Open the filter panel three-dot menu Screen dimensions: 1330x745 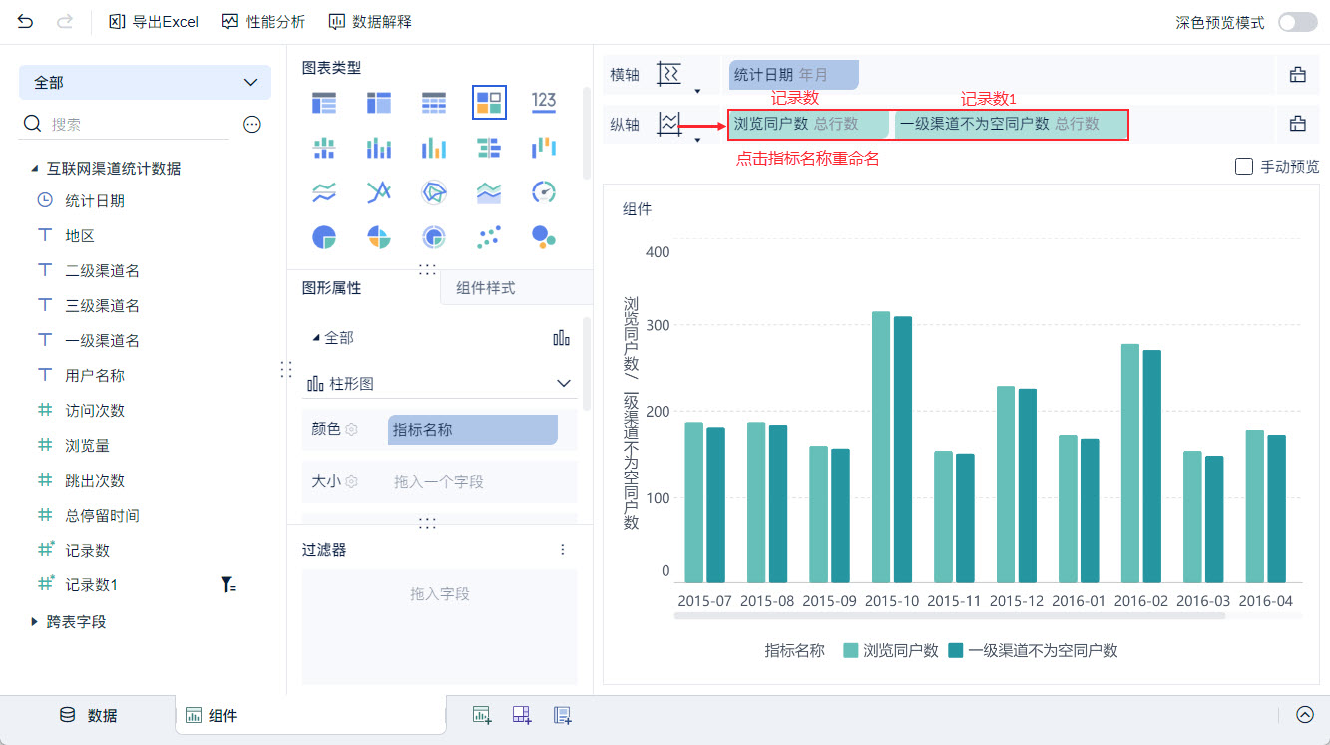[x=563, y=550]
